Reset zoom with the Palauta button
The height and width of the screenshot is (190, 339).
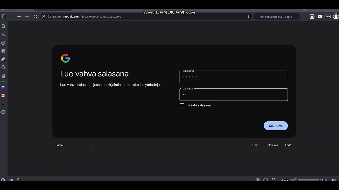[x=284, y=180]
